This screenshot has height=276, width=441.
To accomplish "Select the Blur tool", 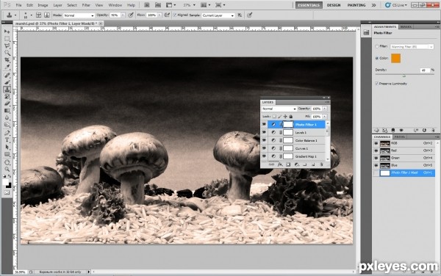I will (x=7, y=118).
